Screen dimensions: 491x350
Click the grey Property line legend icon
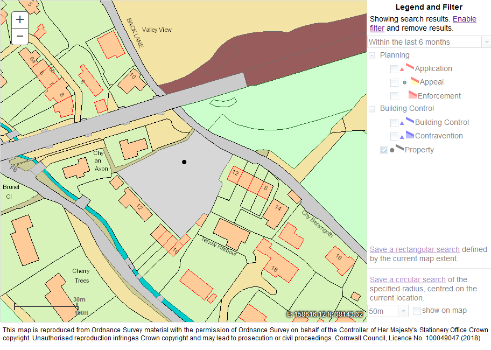(x=399, y=148)
